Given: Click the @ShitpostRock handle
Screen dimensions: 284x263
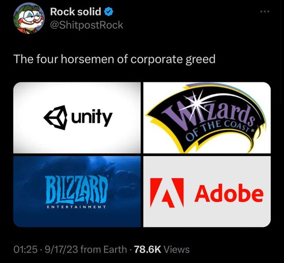Looking at the screenshot, I should click(86, 25).
